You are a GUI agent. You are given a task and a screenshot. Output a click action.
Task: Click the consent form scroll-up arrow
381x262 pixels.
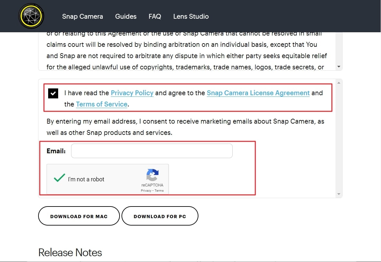339,83
